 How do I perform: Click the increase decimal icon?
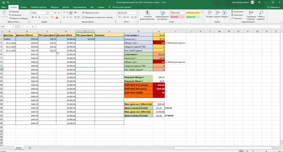click(132, 17)
